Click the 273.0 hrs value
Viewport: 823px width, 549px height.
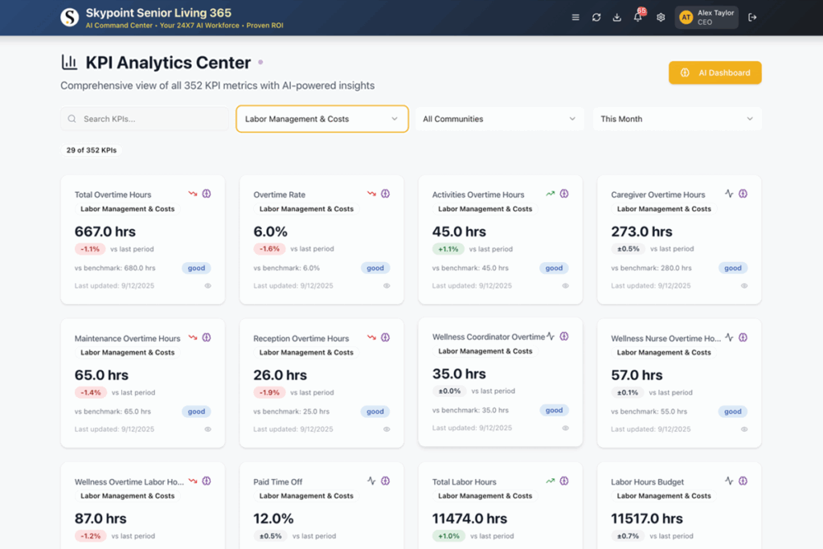pyautogui.click(x=641, y=231)
